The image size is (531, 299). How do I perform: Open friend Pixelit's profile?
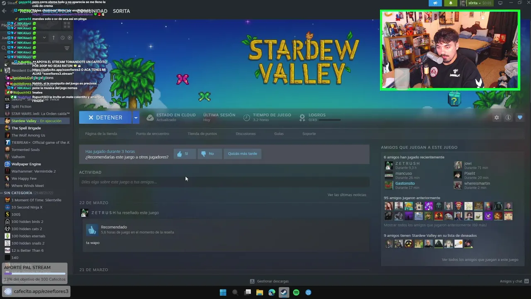tap(470, 174)
